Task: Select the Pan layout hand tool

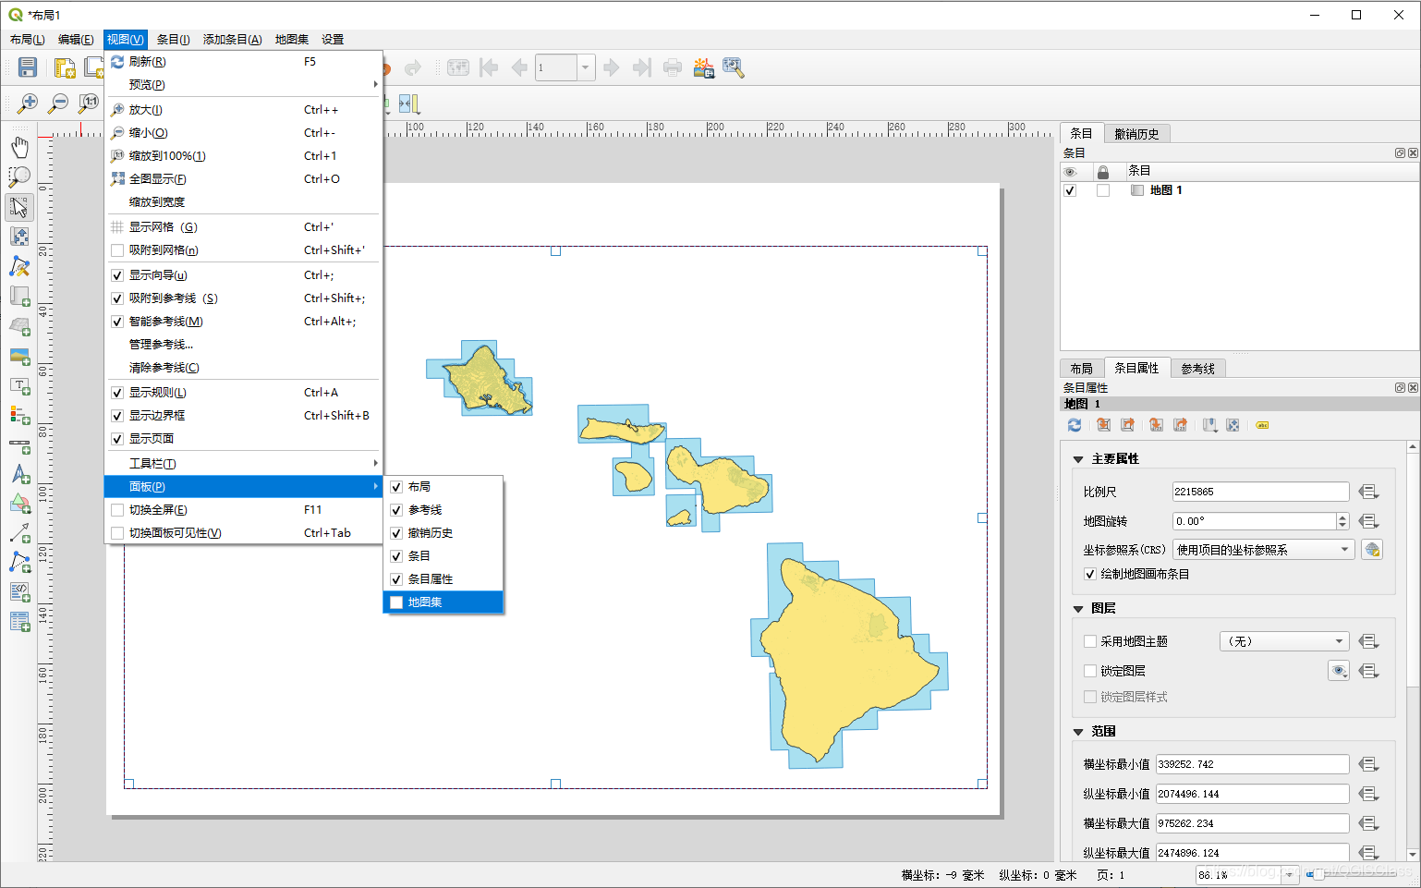Action: tap(19, 147)
